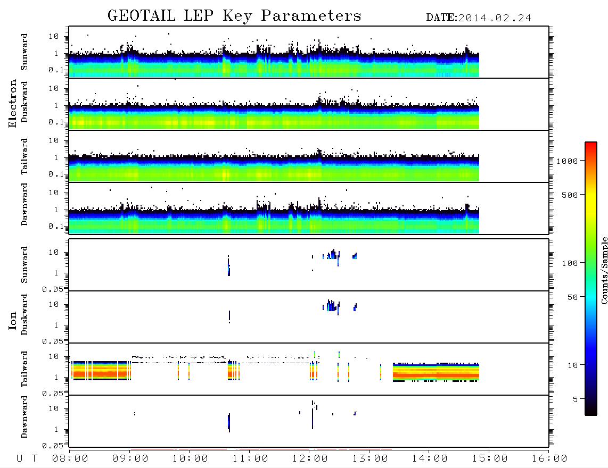Select the Ion Sunward axis label
Viewport: 608px width, 468px height.
pyautogui.click(x=24, y=264)
